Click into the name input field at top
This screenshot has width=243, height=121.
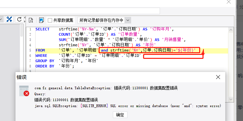(80, 11)
